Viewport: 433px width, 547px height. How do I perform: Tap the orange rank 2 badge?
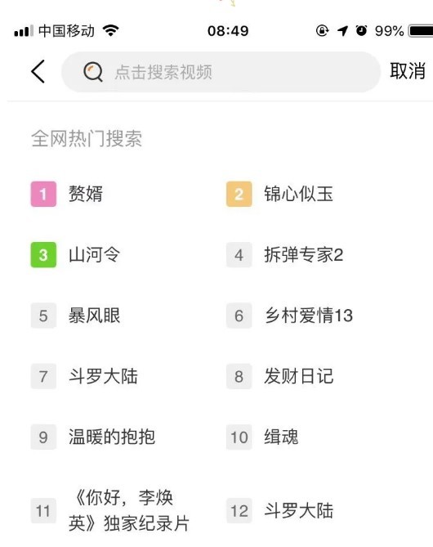tap(239, 194)
